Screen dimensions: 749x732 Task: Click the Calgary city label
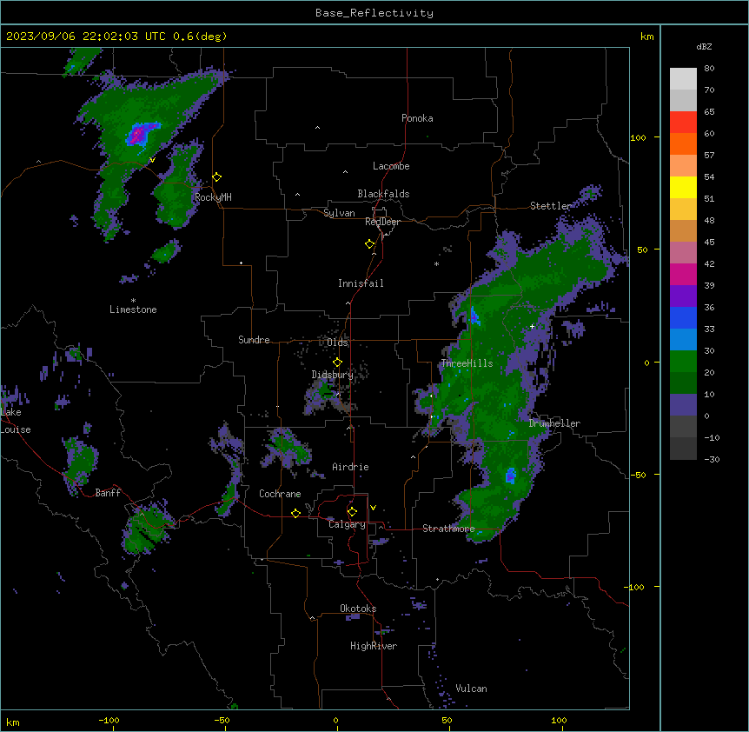tap(347, 524)
